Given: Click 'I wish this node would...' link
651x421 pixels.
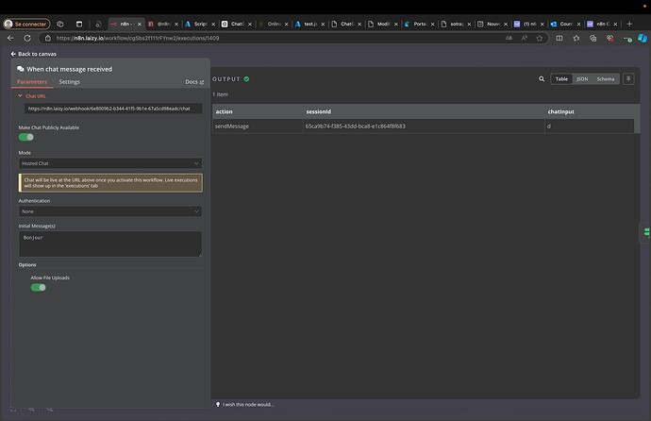Looking at the screenshot, I should 248,404.
